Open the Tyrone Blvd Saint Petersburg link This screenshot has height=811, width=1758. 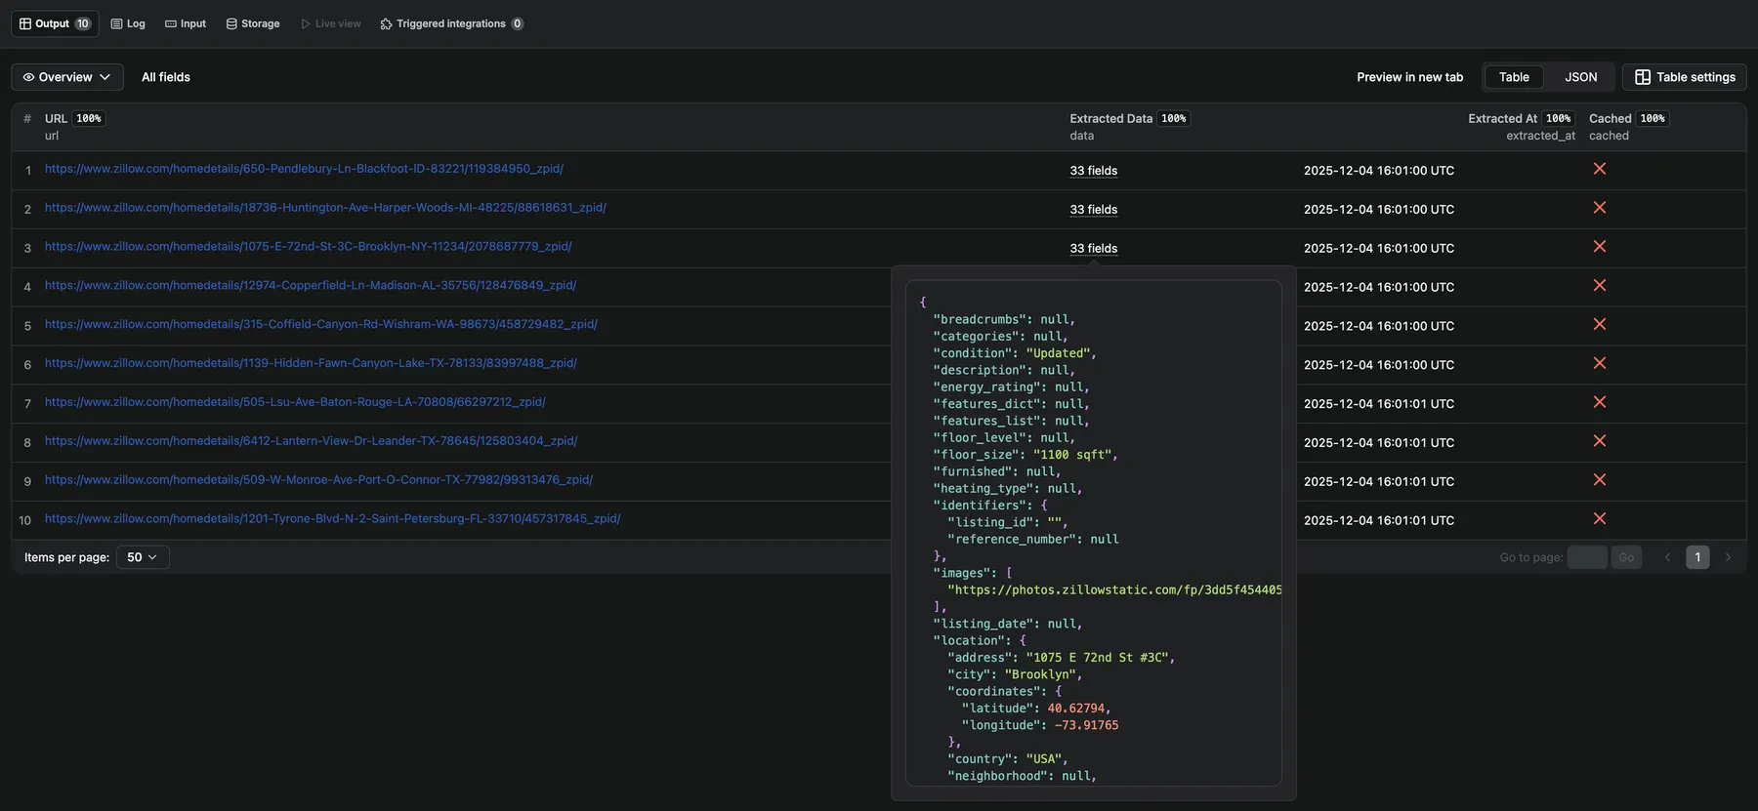(332, 519)
